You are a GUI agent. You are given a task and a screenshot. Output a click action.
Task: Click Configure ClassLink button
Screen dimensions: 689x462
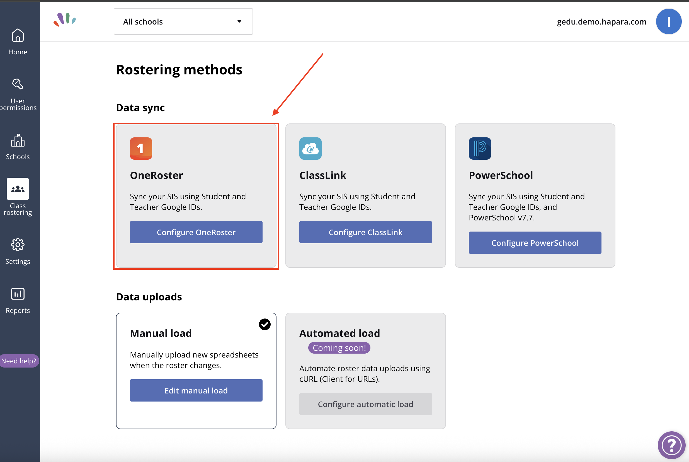[x=365, y=232]
